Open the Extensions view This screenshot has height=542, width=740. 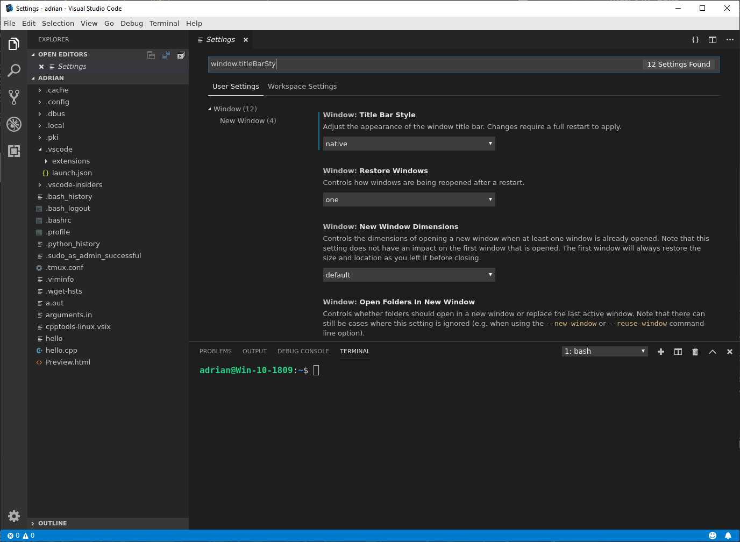click(14, 151)
